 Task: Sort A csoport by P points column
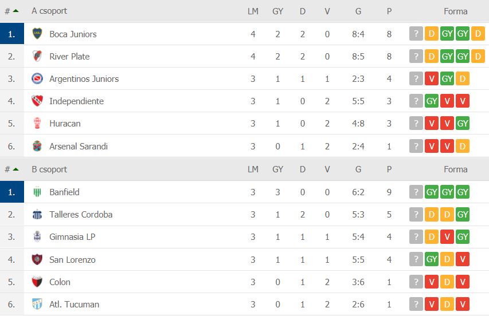coord(389,11)
